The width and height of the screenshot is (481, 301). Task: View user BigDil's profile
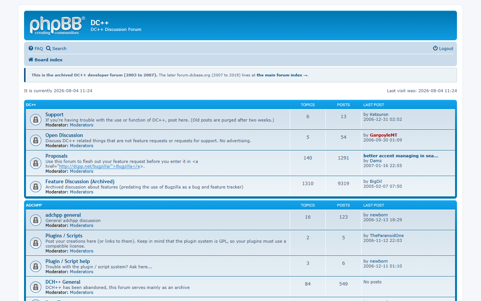tap(376, 181)
